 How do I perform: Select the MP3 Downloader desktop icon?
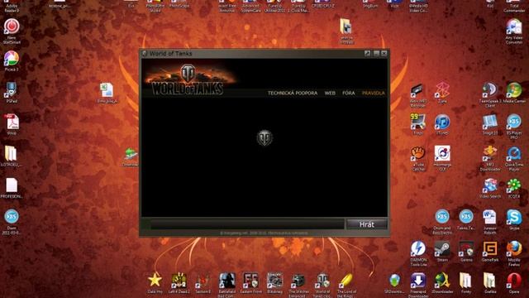tap(490, 154)
